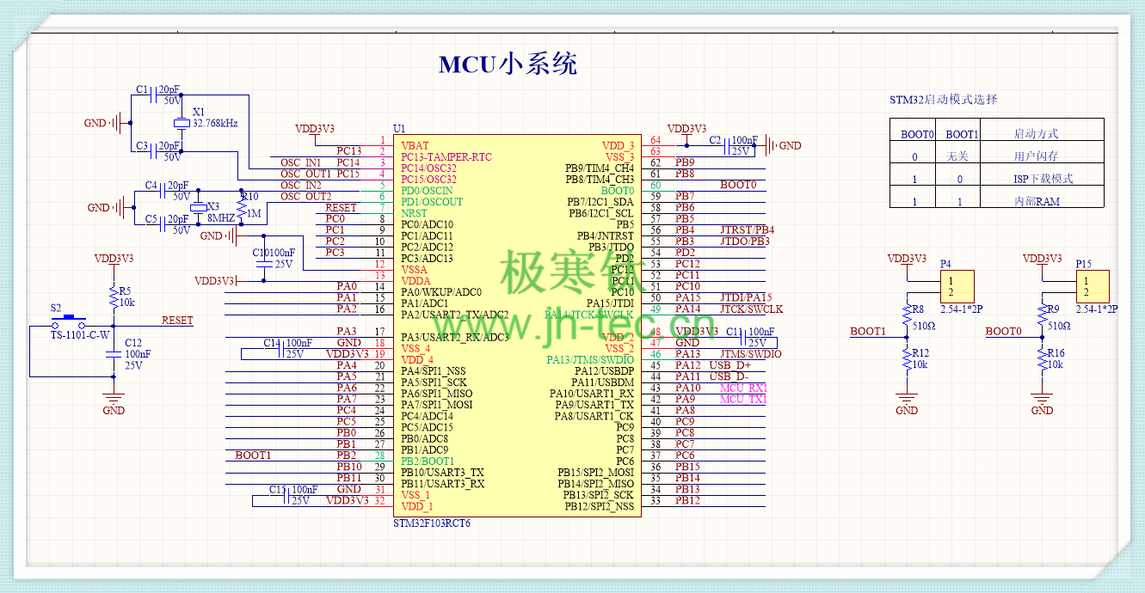Select the PB15/SPI2_MOSI pin name
The width and height of the screenshot is (1145, 593).
click(596, 472)
